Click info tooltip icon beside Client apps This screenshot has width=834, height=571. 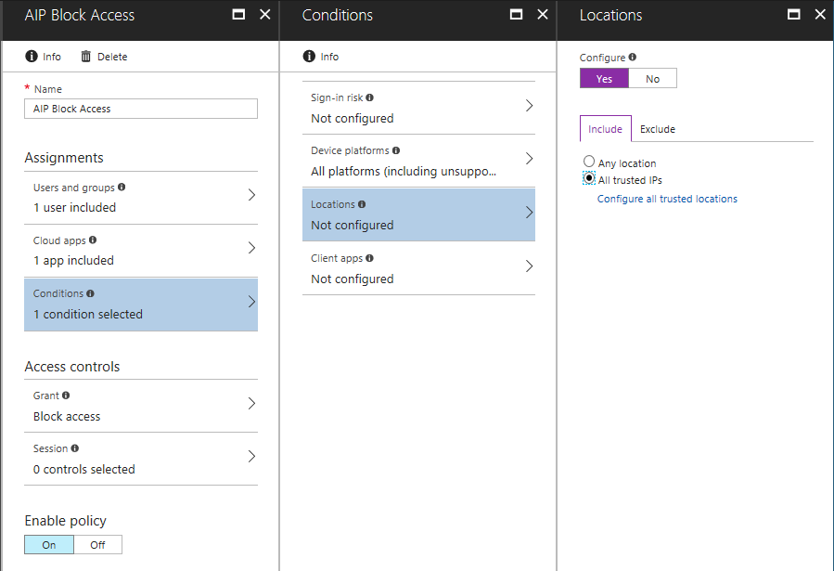(x=369, y=258)
